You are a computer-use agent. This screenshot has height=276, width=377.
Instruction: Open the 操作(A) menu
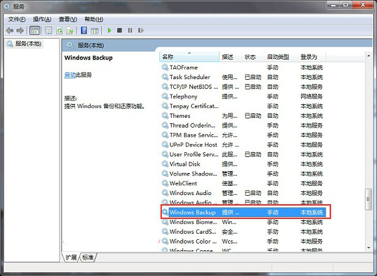click(x=42, y=19)
